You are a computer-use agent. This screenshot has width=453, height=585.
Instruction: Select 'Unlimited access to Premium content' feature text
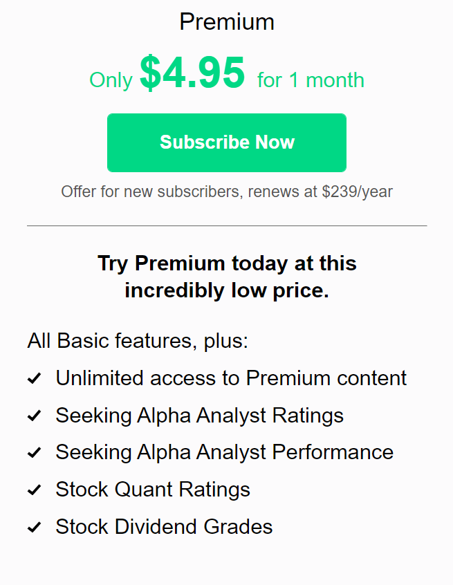click(x=231, y=378)
